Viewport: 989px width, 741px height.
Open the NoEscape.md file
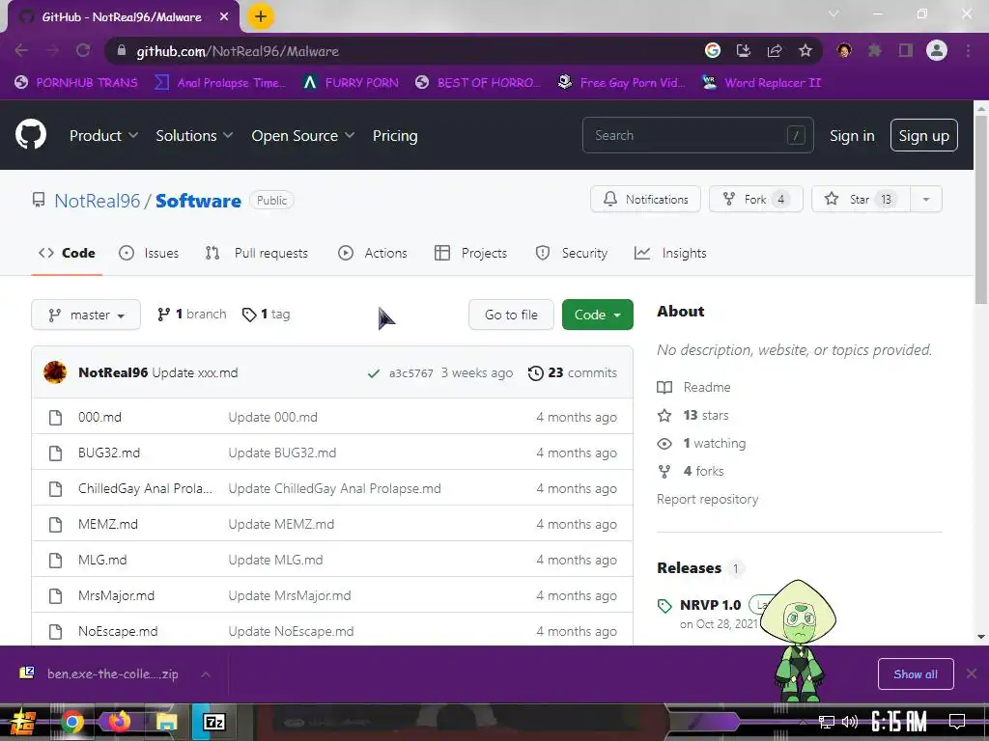tap(118, 631)
